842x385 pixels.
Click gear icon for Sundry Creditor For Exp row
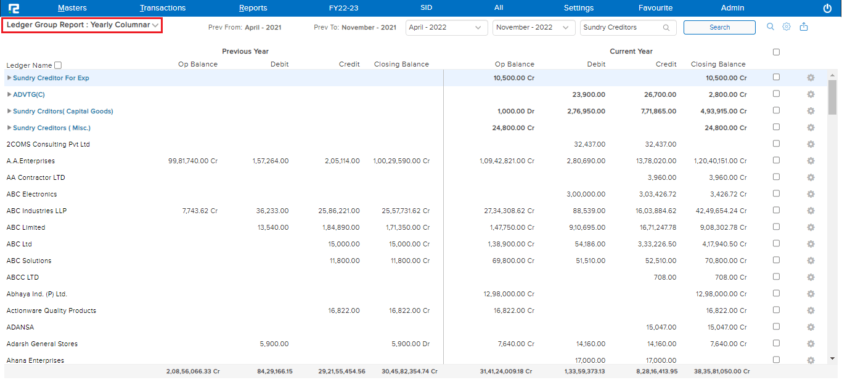coord(811,78)
